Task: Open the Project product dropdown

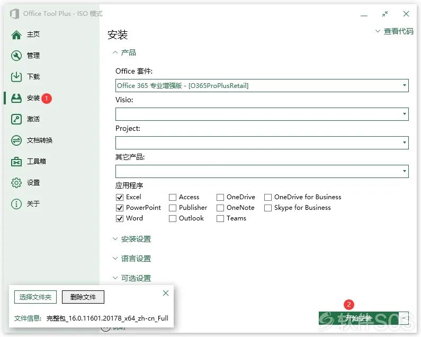Action: (262, 143)
